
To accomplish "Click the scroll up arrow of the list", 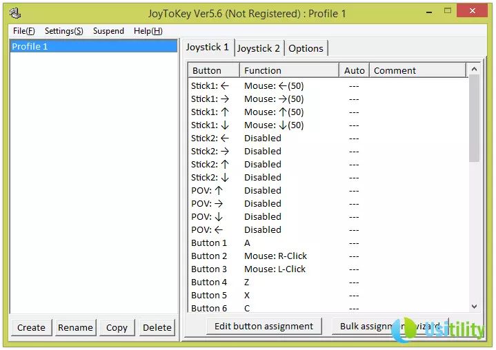I will (x=474, y=69).
